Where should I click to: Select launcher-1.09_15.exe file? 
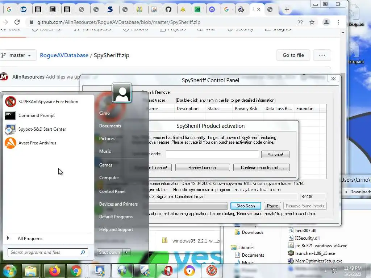click(x=311, y=253)
